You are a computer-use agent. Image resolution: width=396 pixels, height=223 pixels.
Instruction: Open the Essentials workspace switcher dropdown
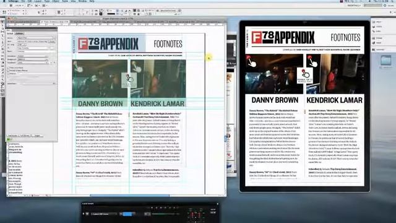point(354,6)
